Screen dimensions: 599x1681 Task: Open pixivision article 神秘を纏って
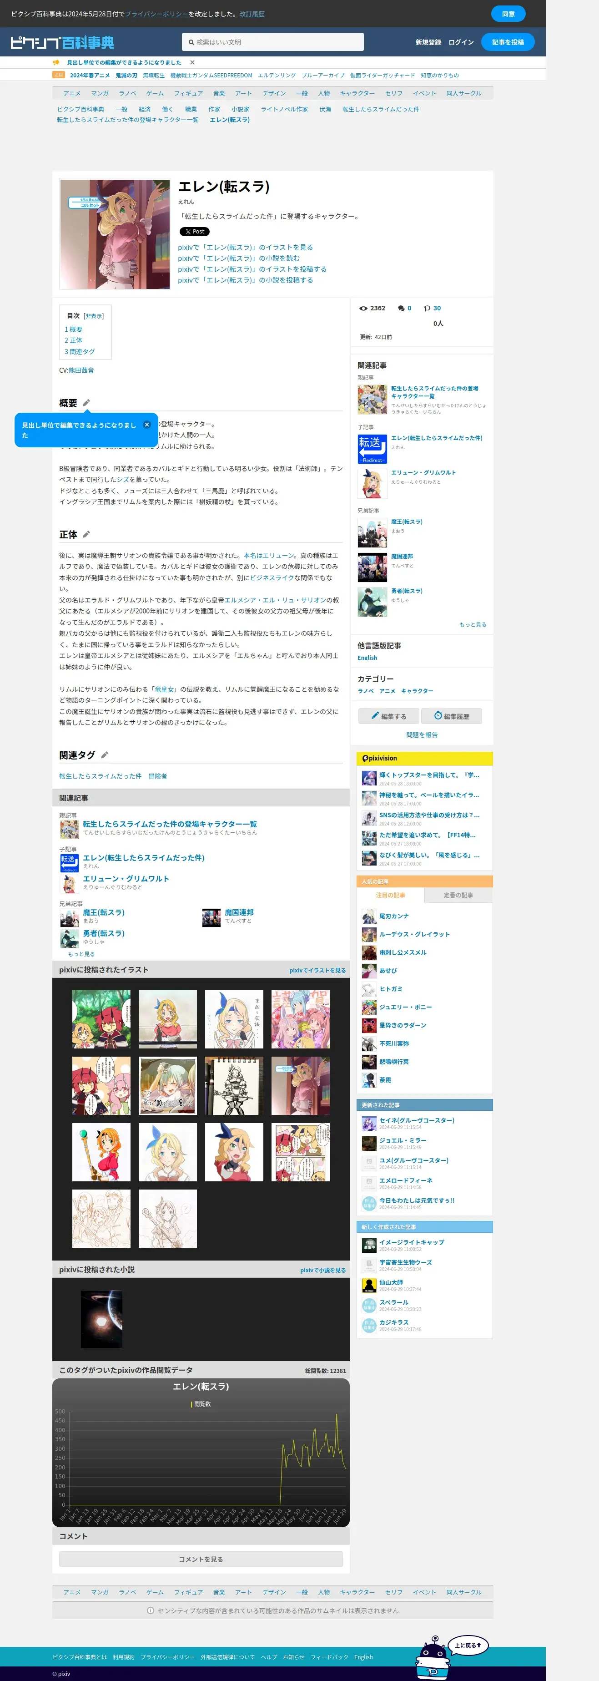429,795
